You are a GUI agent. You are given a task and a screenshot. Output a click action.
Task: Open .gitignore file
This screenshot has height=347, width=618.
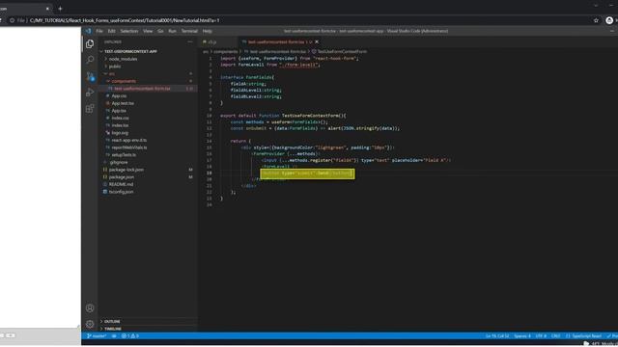tap(118, 163)
